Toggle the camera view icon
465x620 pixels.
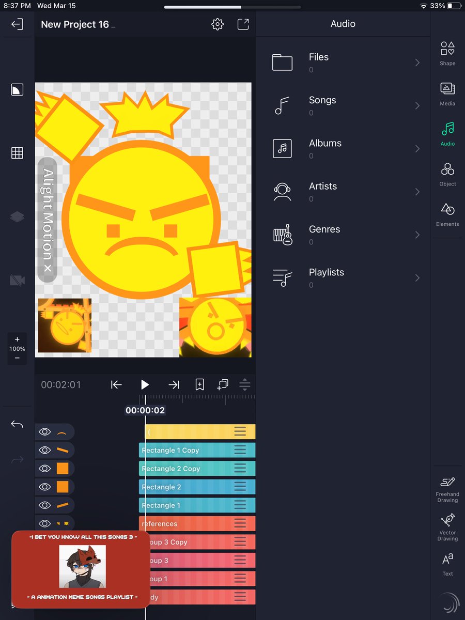(x=17, y=281)
